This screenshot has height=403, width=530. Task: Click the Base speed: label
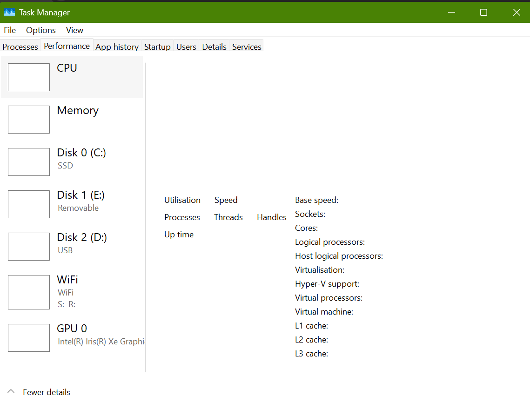(317, 200)
